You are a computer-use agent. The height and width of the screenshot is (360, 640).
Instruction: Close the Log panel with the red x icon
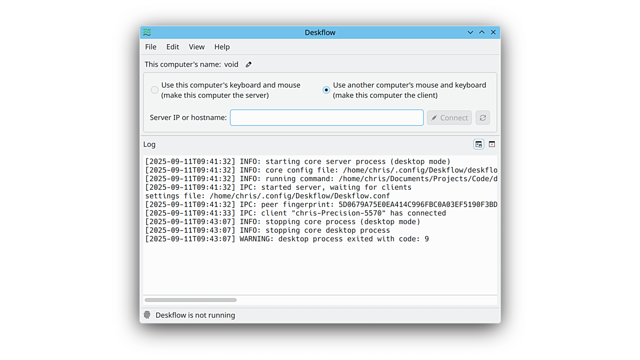(x=492, y=145)
